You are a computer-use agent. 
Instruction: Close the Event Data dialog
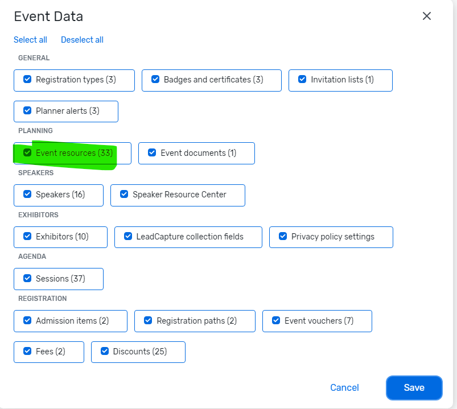click(427, 16)
